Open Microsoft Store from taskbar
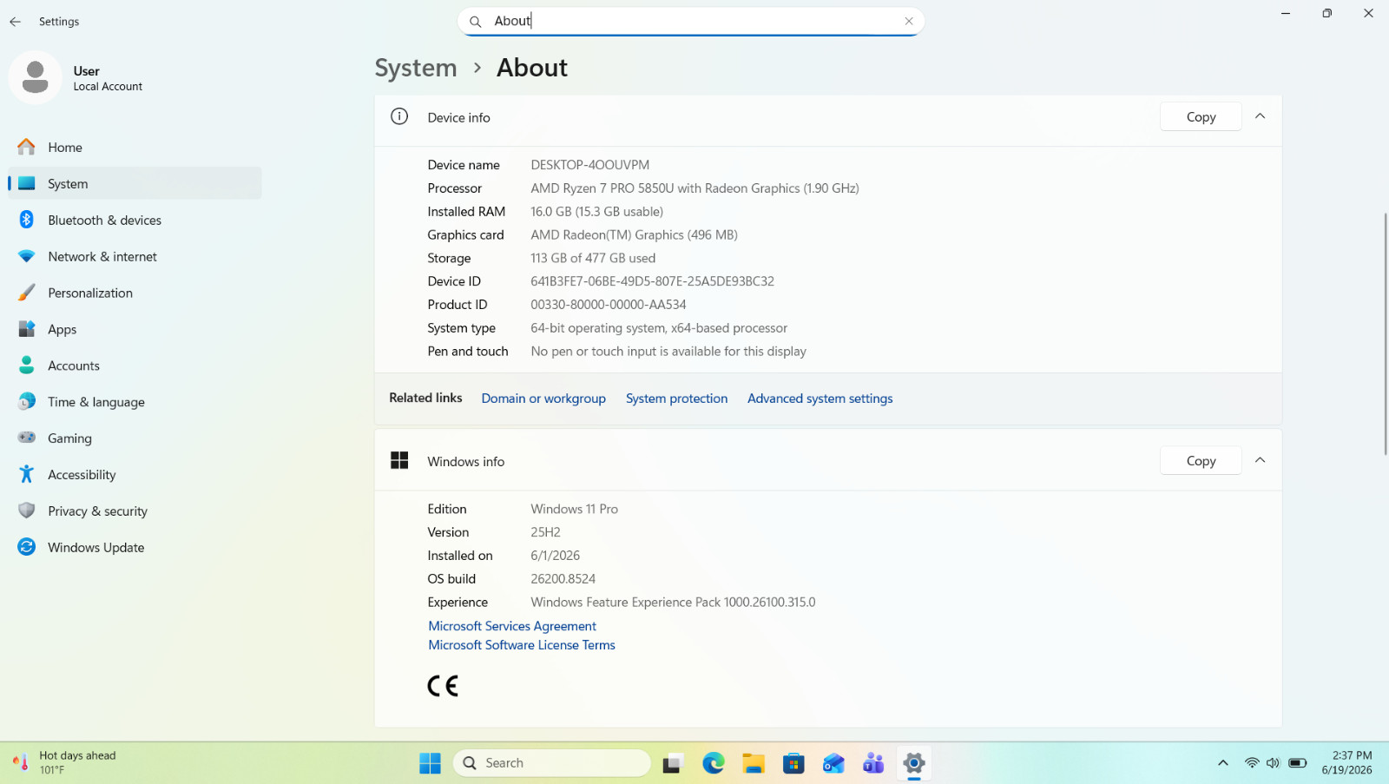The width and height of the screenshot is (1389, 784). (x=793, y=763)
